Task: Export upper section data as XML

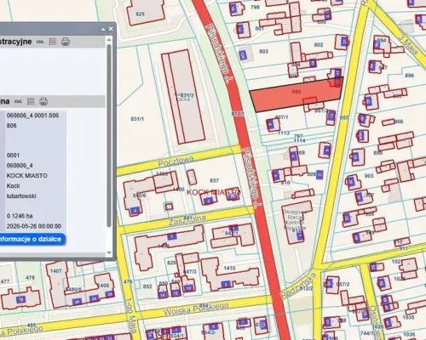Action: (x=40, y=42)
